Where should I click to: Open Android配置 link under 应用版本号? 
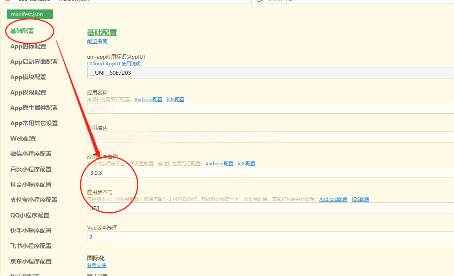(x=333, y=199)
